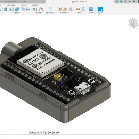This screenshot has width=139, height=139.
Task: Click the Align tool icon in Modify
Action: click(x=28, y=9)
